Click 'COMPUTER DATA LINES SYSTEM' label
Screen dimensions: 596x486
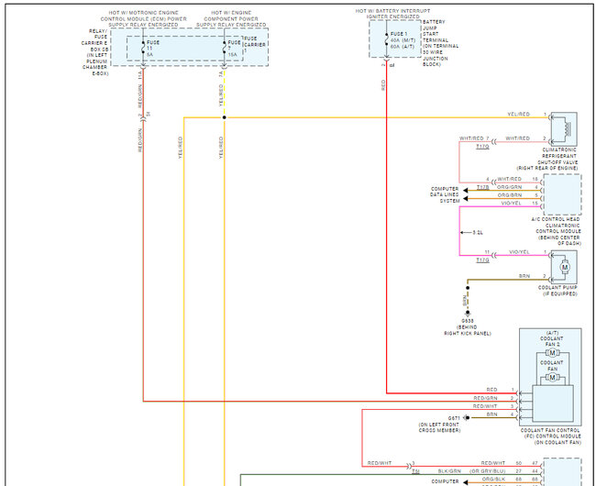[x=445, y=194]
